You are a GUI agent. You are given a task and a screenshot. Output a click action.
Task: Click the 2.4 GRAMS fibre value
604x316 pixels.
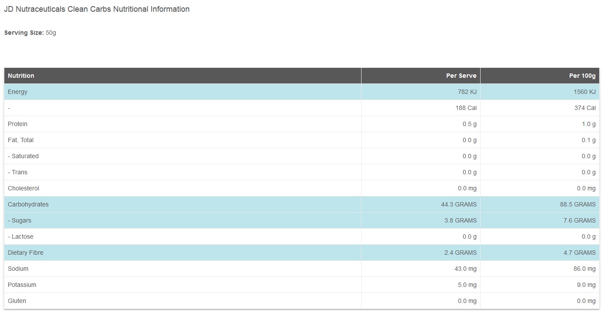tap(460, 253)
